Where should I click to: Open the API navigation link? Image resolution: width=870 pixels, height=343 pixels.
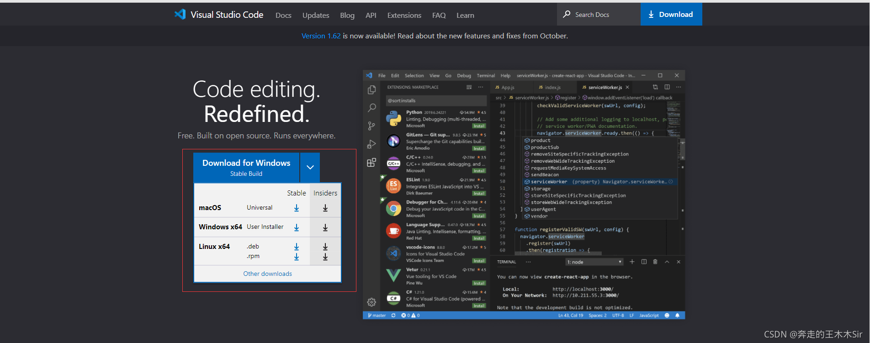(x=371, y=15)
